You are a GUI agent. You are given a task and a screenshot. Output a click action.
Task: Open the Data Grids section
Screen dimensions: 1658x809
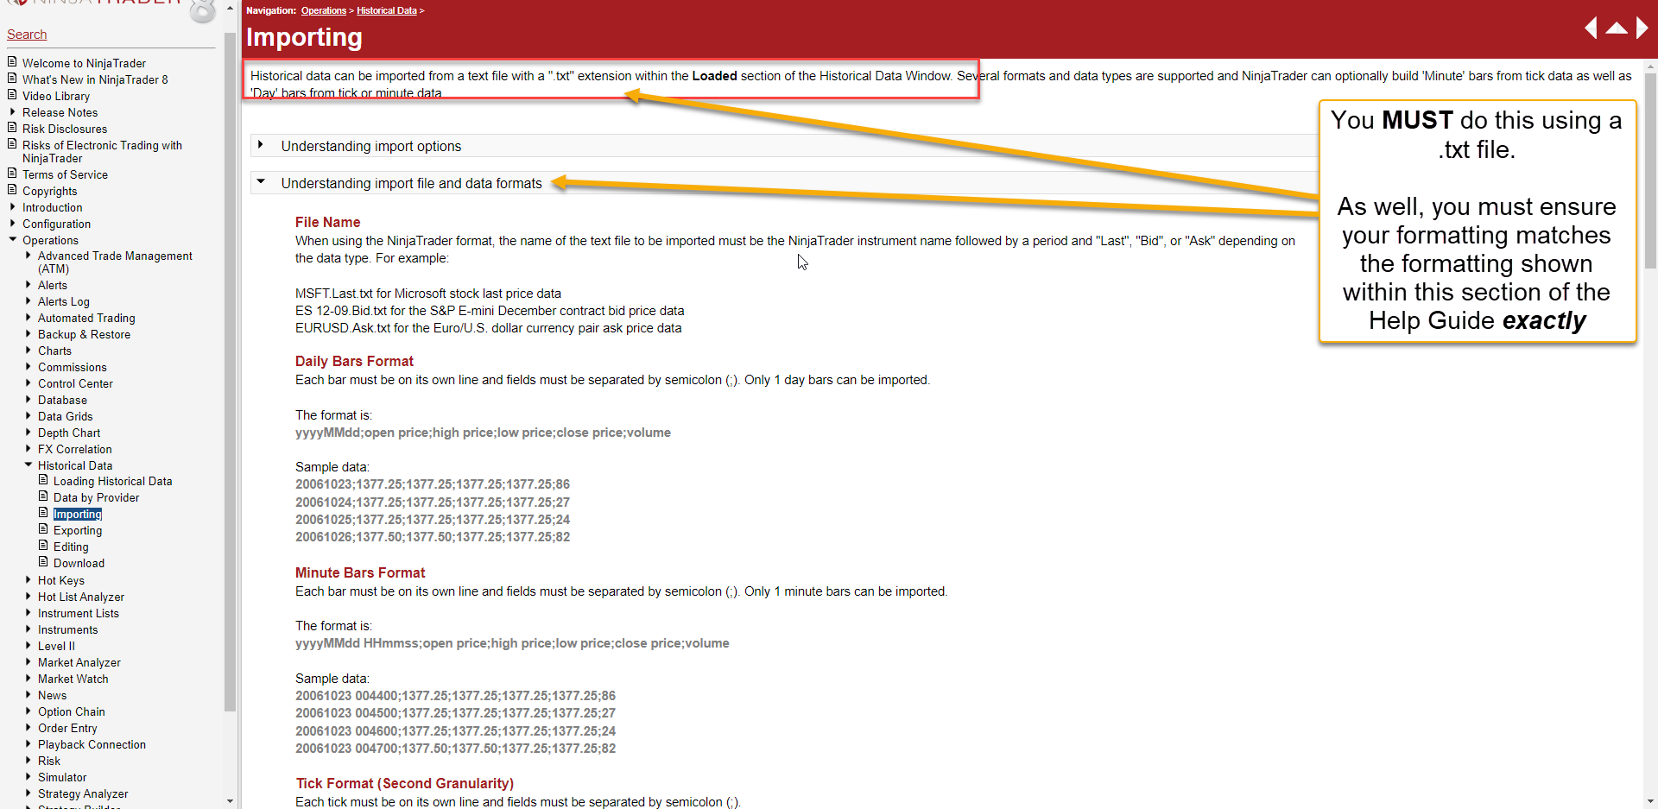point(65,416)
